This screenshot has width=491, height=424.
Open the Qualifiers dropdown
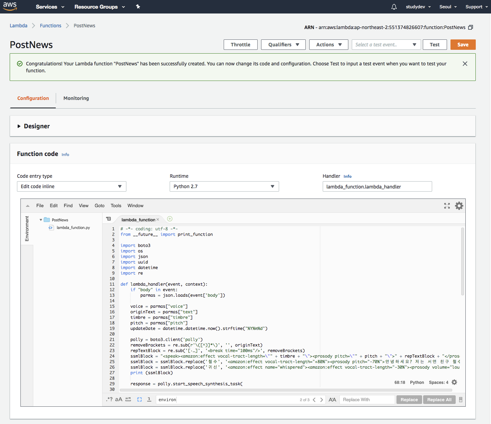coord(283,45)
